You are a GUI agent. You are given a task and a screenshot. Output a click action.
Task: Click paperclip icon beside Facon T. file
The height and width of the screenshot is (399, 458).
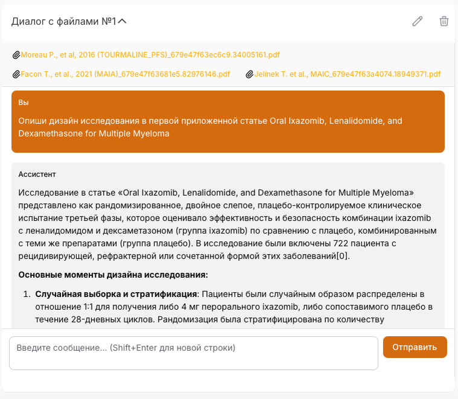(x=16, y=74)
